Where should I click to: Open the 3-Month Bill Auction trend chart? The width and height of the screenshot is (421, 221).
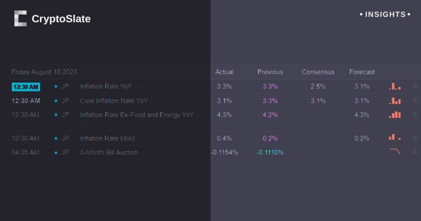(x=395, y=152)
